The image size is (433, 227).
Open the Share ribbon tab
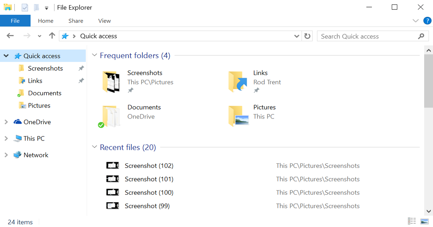[x=75, y=21]
